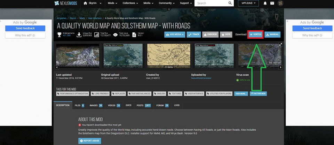Switch to the Files tab

pos(80,105)
